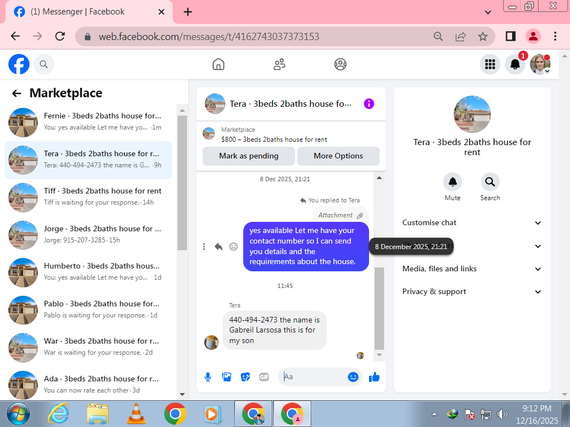Viewport: 570px width, 427px height.
Task: Open Groups icon in top navigation
Action: [340, 64]
